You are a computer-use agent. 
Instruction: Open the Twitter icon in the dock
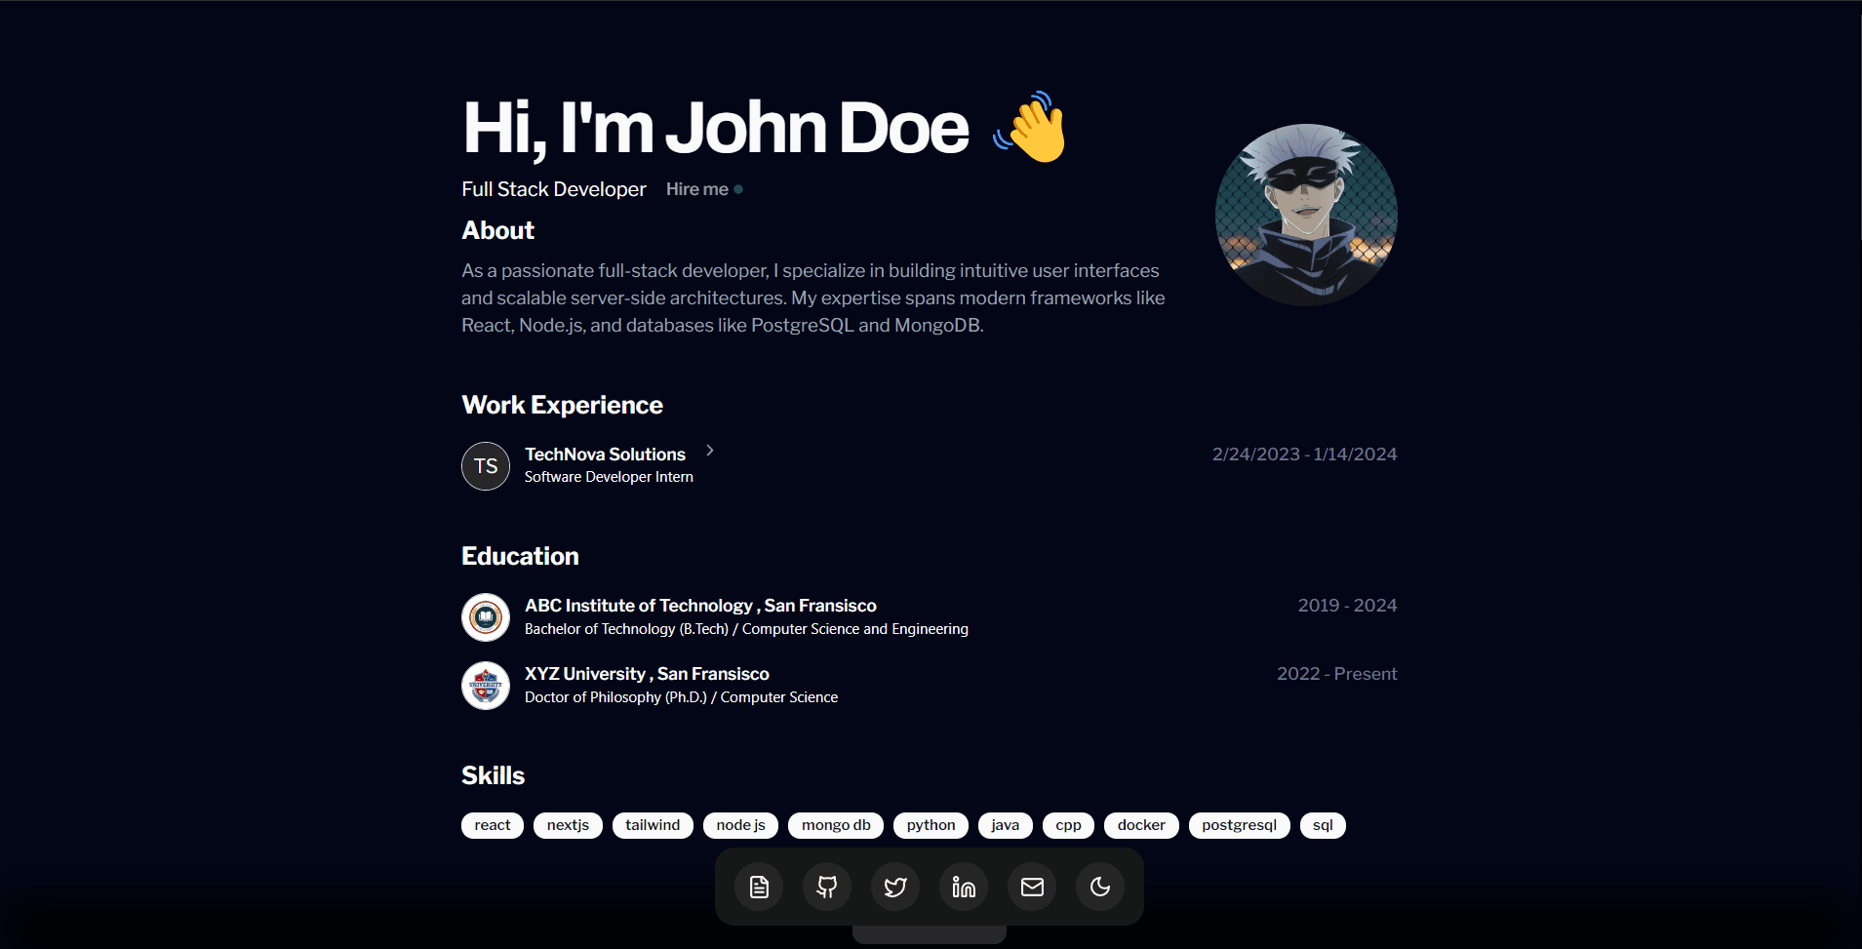pos(894,887)
